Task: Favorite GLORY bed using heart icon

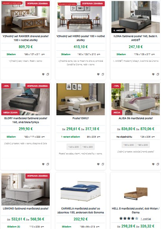Action: click(x=43, y=164)
